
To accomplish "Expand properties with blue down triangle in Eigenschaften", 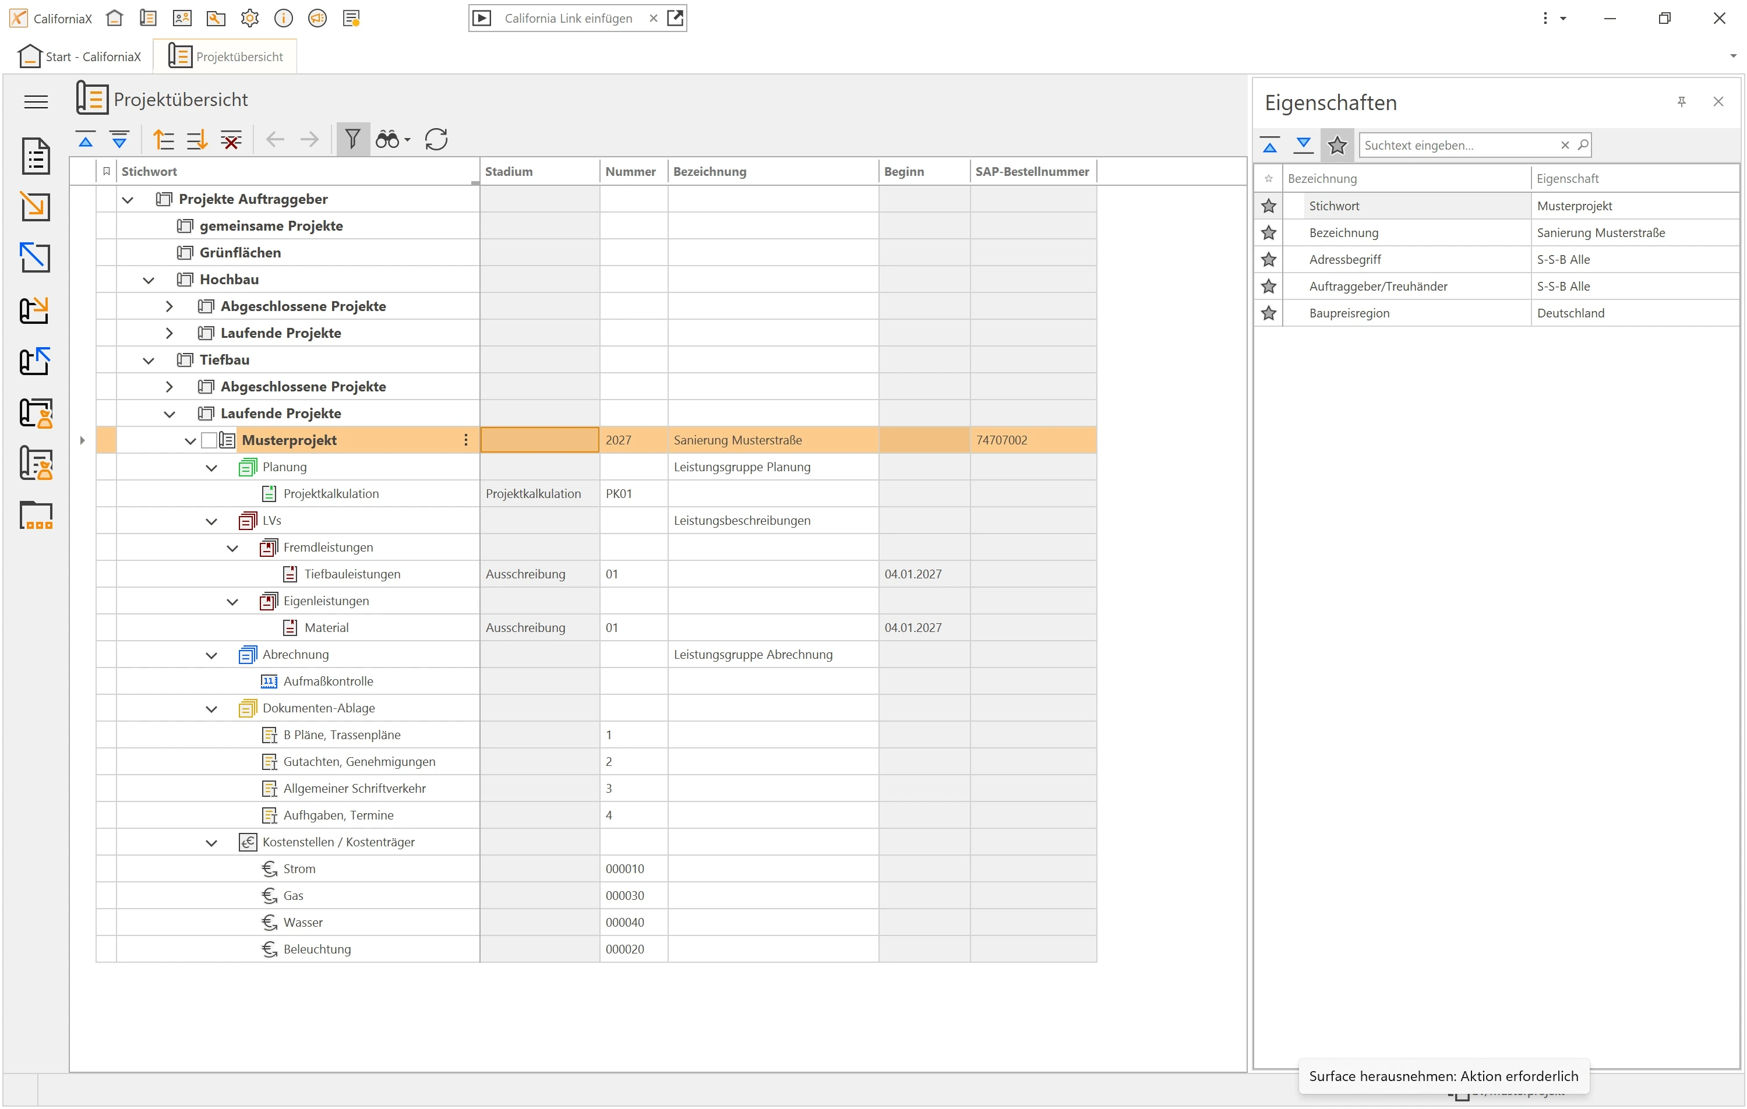I will coord(1303,145).
